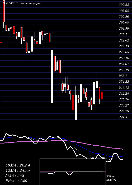Open the MACD inset chart panel

(x=73, y=172)
